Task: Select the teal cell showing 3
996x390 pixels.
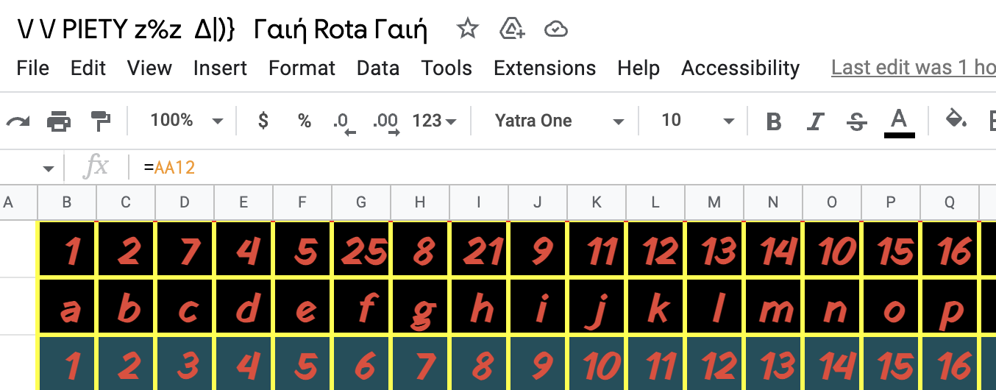Action: (185, 364)
